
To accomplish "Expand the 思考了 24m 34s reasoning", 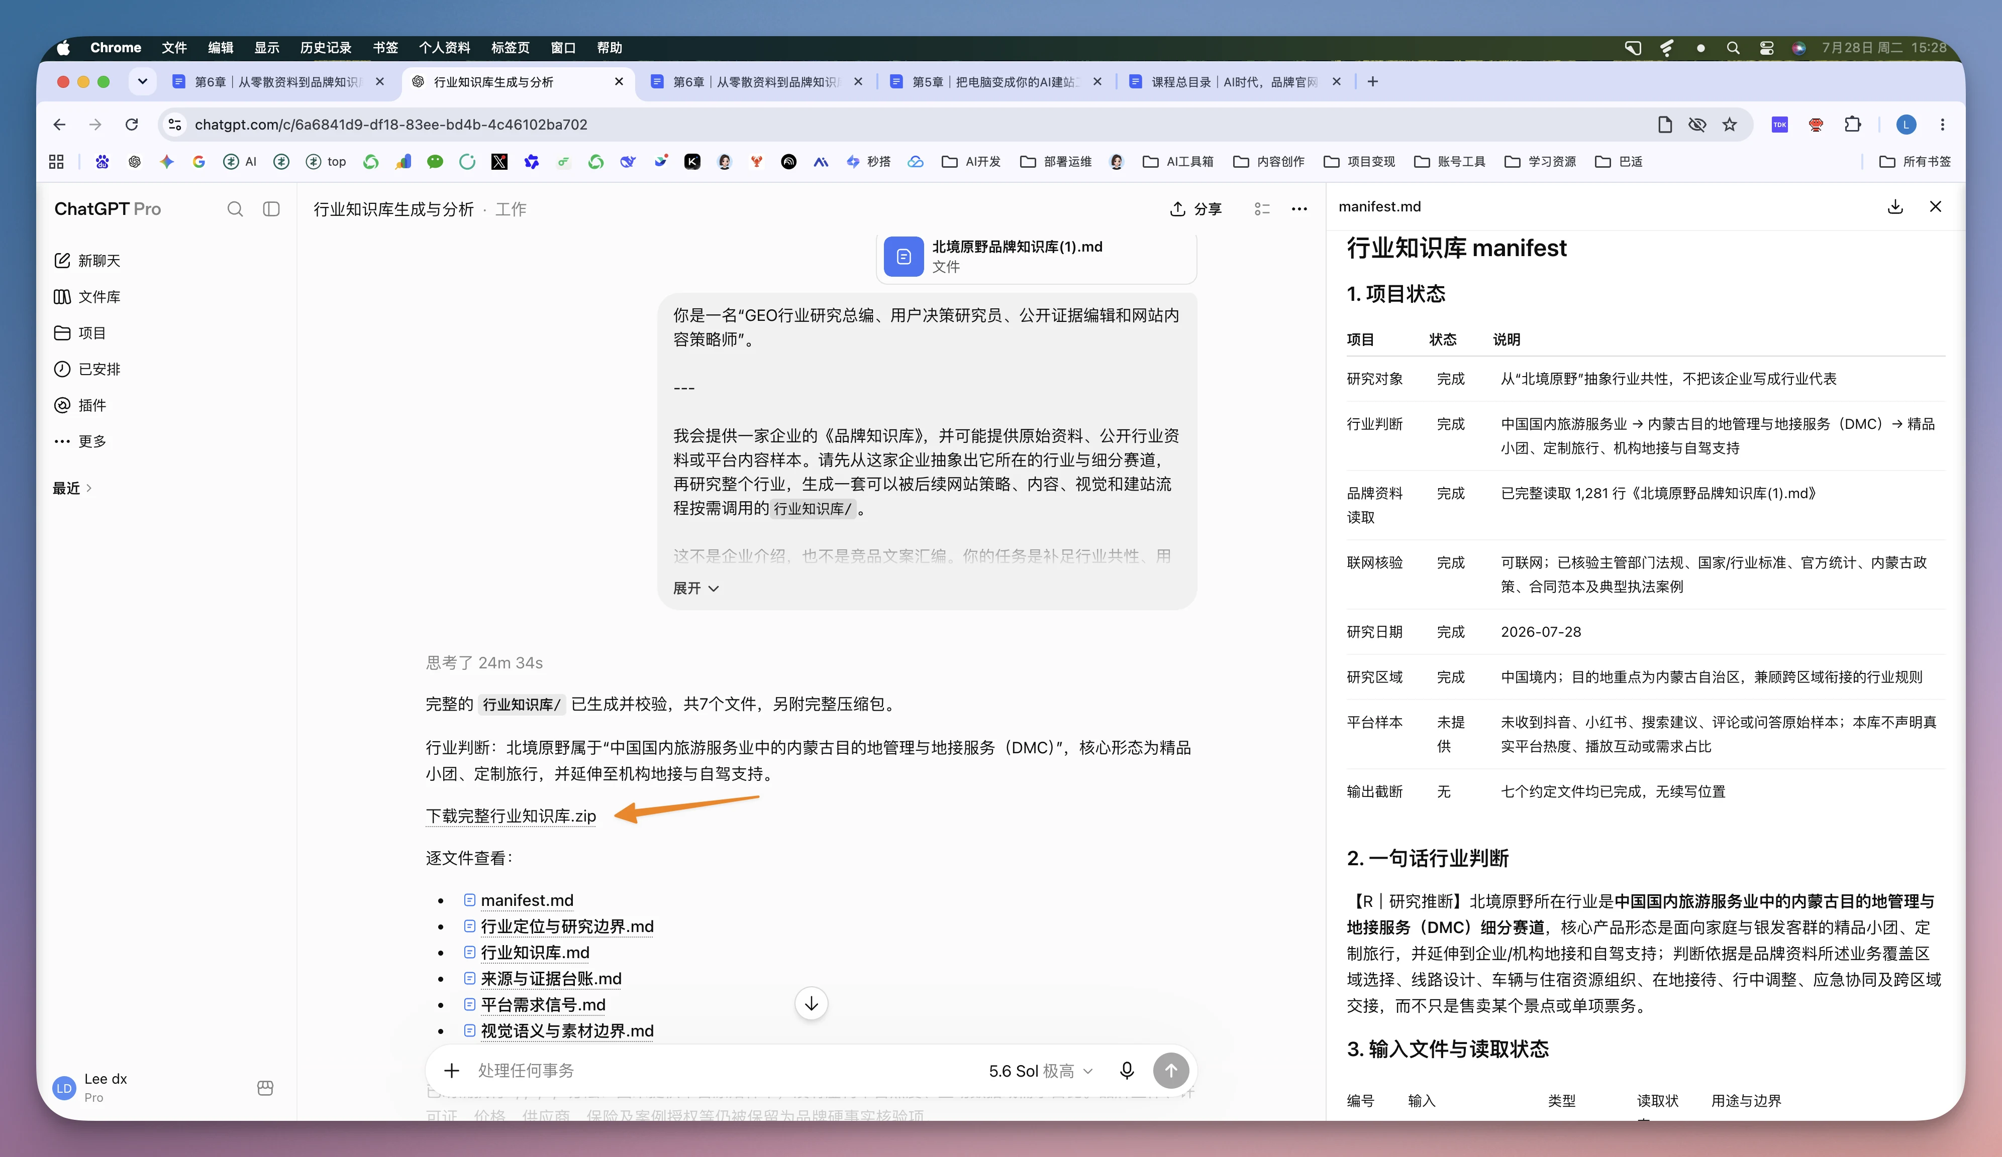I will coord(484,663).
